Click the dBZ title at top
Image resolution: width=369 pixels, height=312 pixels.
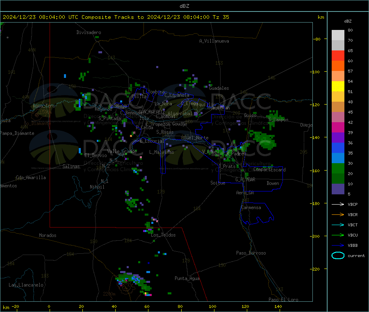(184, 6)
